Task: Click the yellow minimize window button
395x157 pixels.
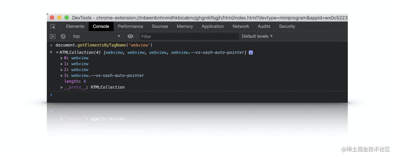Action: [x=59, y=18]
